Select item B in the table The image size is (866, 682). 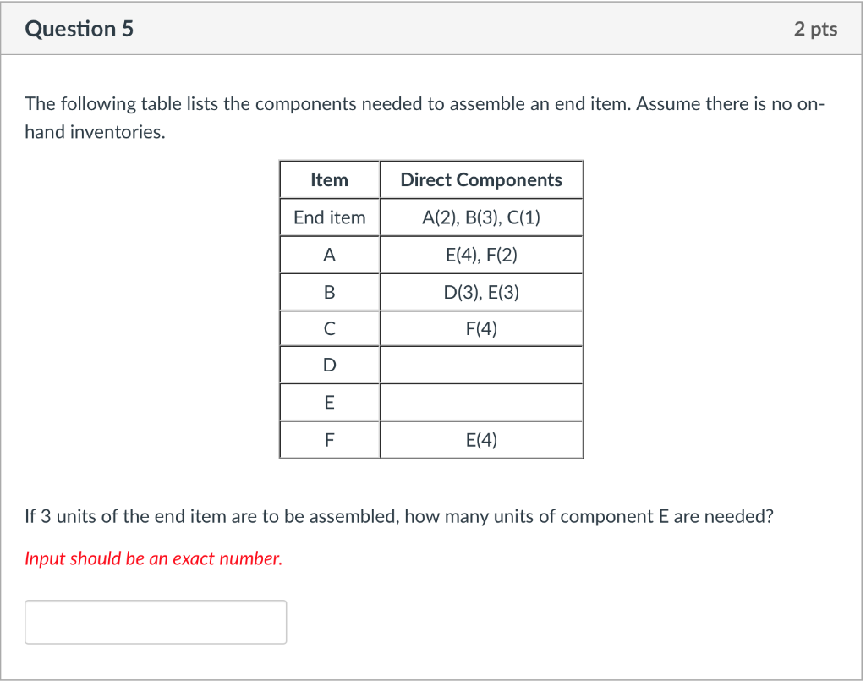coord(329,291)
